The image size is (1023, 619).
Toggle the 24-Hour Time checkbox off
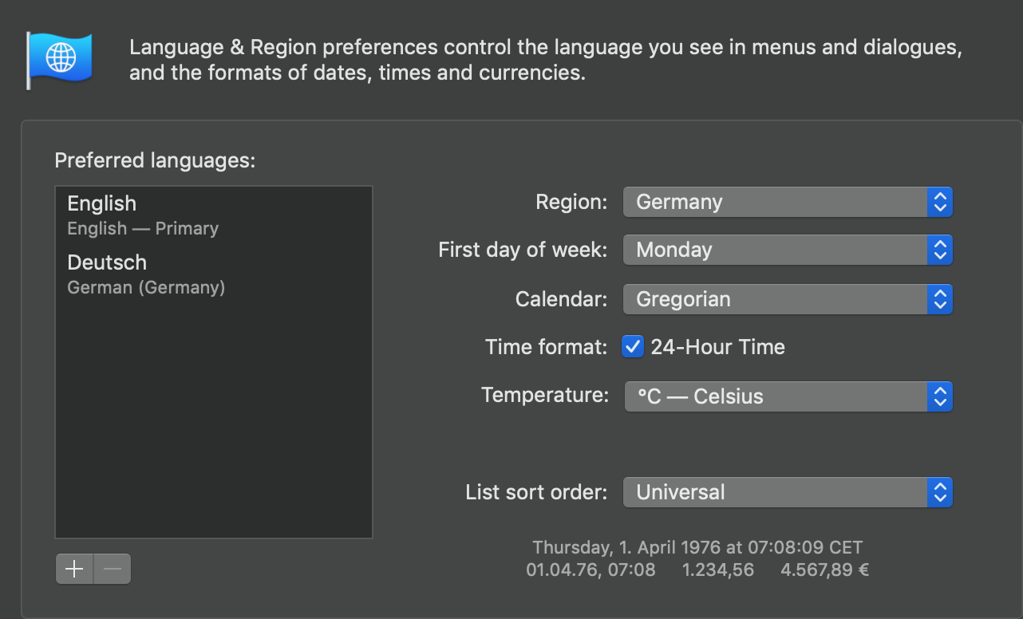coord(633,346)
